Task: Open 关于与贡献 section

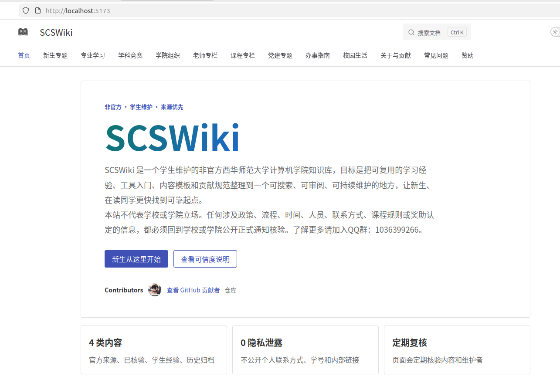Action: pos(396,55)
